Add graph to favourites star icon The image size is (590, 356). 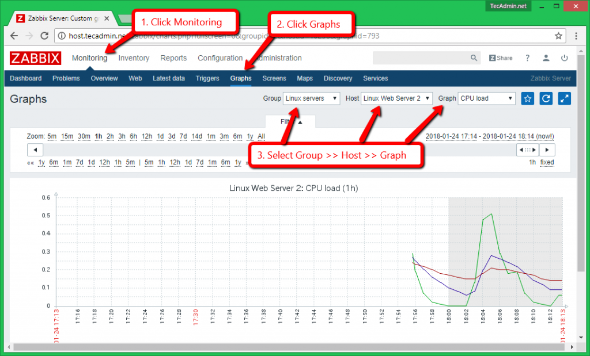(527, 98)
